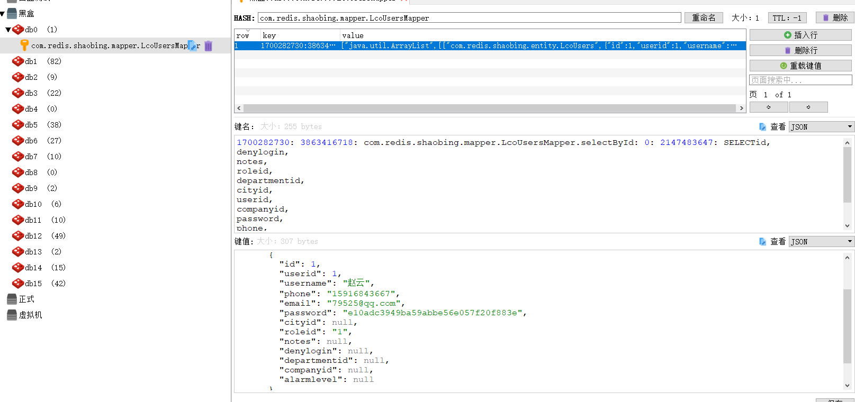
Task: Click the 页面搜索中 page search field
Action: click(800, 80)
